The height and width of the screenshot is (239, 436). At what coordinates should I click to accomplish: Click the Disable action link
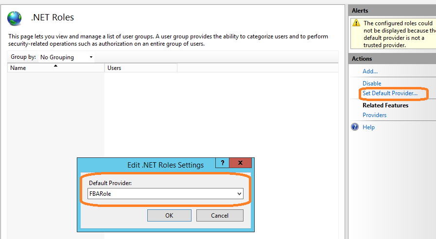pyautogui.click(x=372, y=84)
